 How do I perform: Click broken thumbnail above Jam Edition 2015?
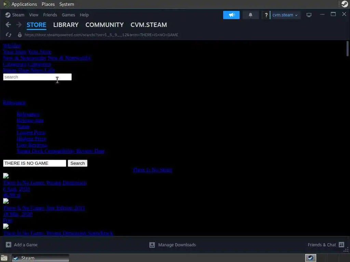6,201
